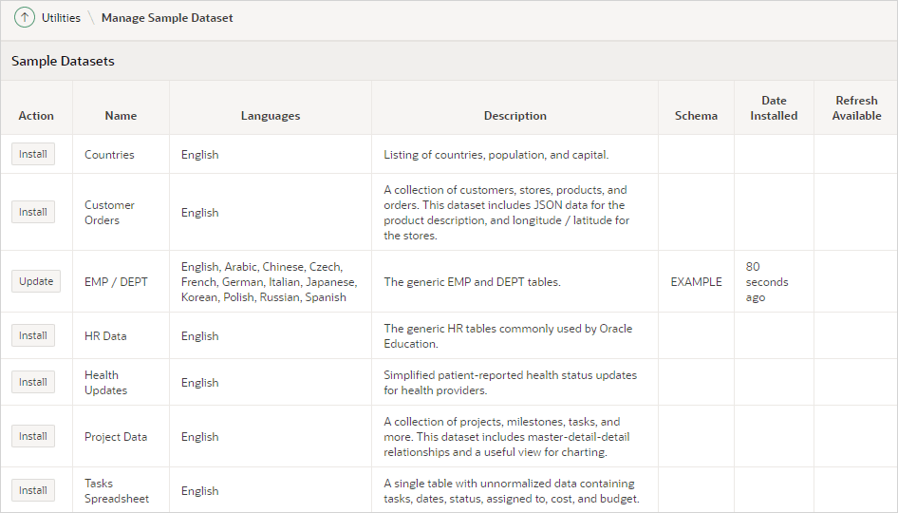Update the EMP / DEPT dataset
Screen dimensions: 898x513
pyautogui.click(x=36, y=281)
